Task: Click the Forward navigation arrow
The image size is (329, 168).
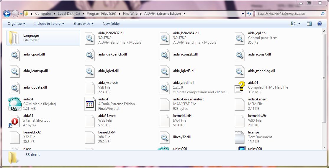Action: pyautogui.click(x=15, y=14)
